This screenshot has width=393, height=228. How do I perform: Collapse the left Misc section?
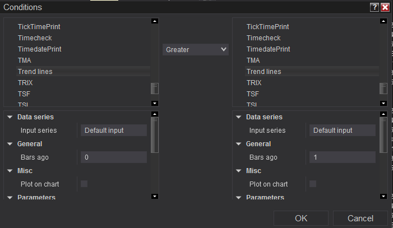pos(10,171)
